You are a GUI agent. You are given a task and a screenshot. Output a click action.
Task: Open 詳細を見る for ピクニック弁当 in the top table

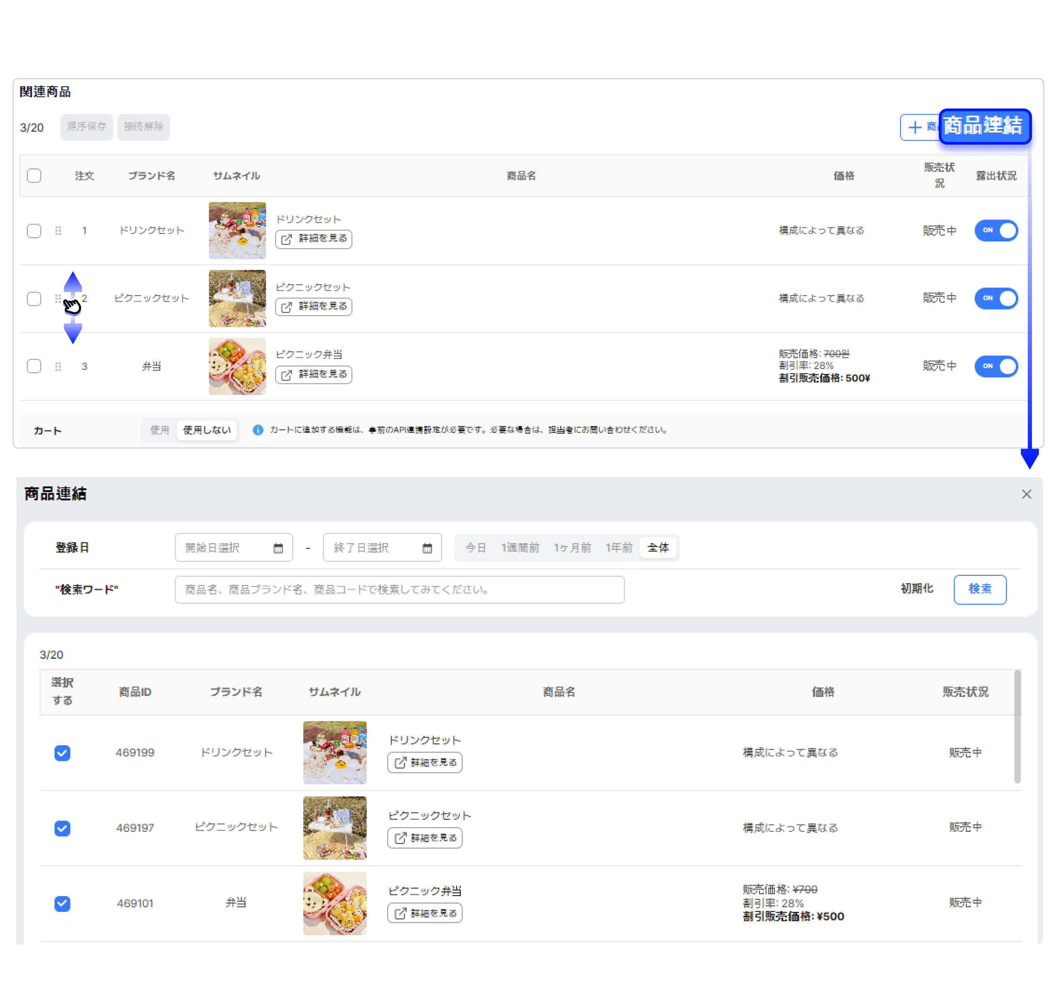[x=314, y=374]
